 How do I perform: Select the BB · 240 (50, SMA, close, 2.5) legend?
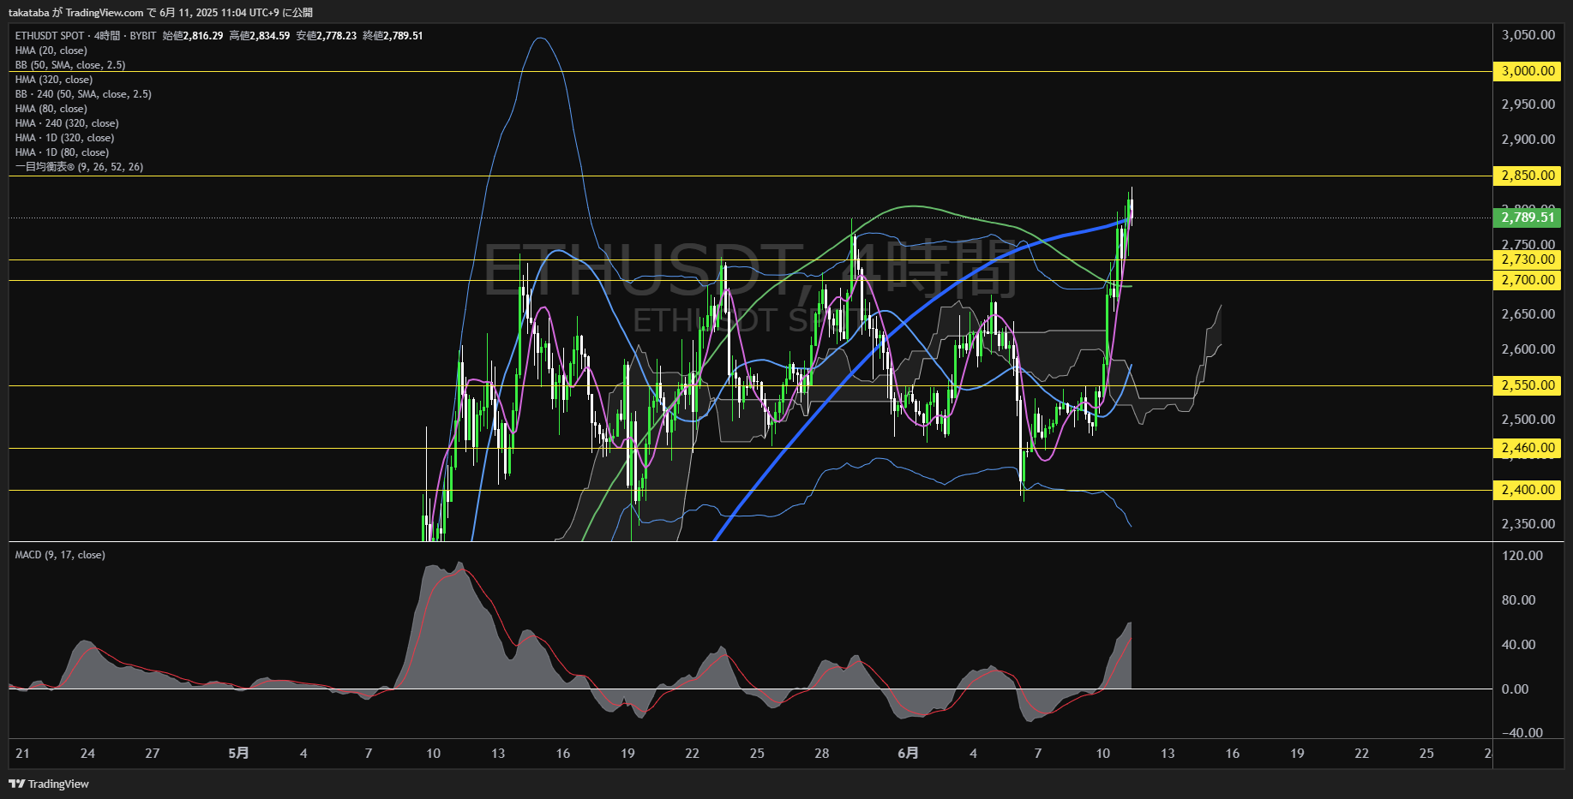(x=83, y=94)
